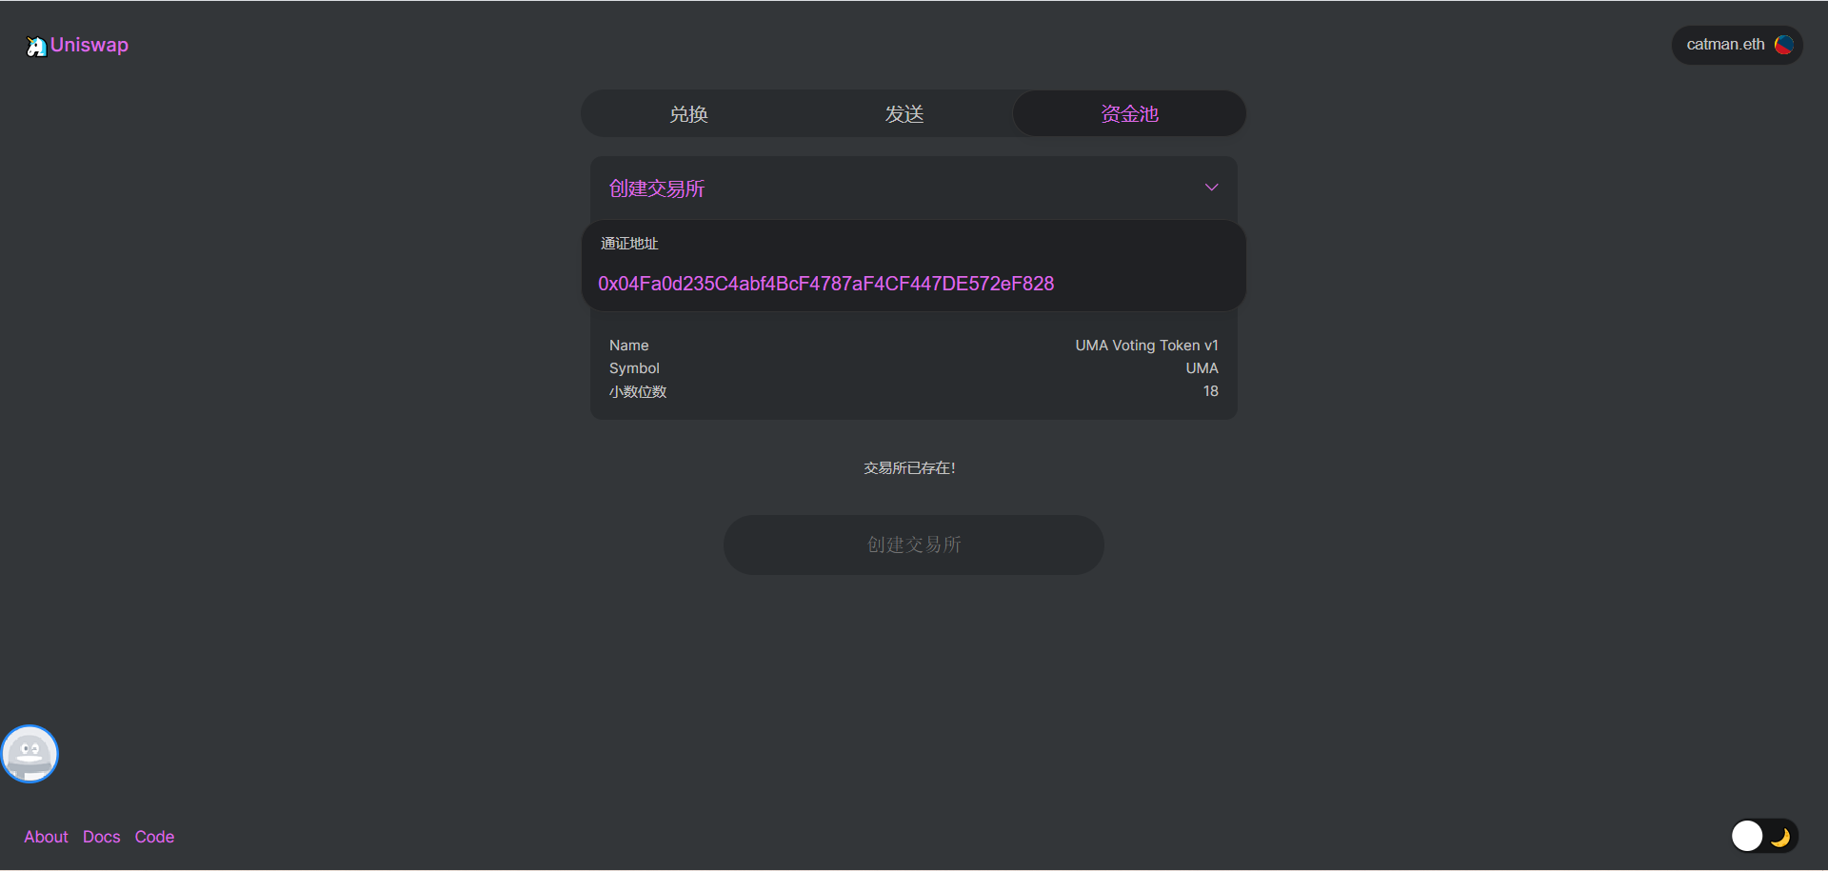Screen dimensions: 1828x871
Task: Click the moon icon on theme switch
Action: pyautogui.click(x=1779, y=837)
